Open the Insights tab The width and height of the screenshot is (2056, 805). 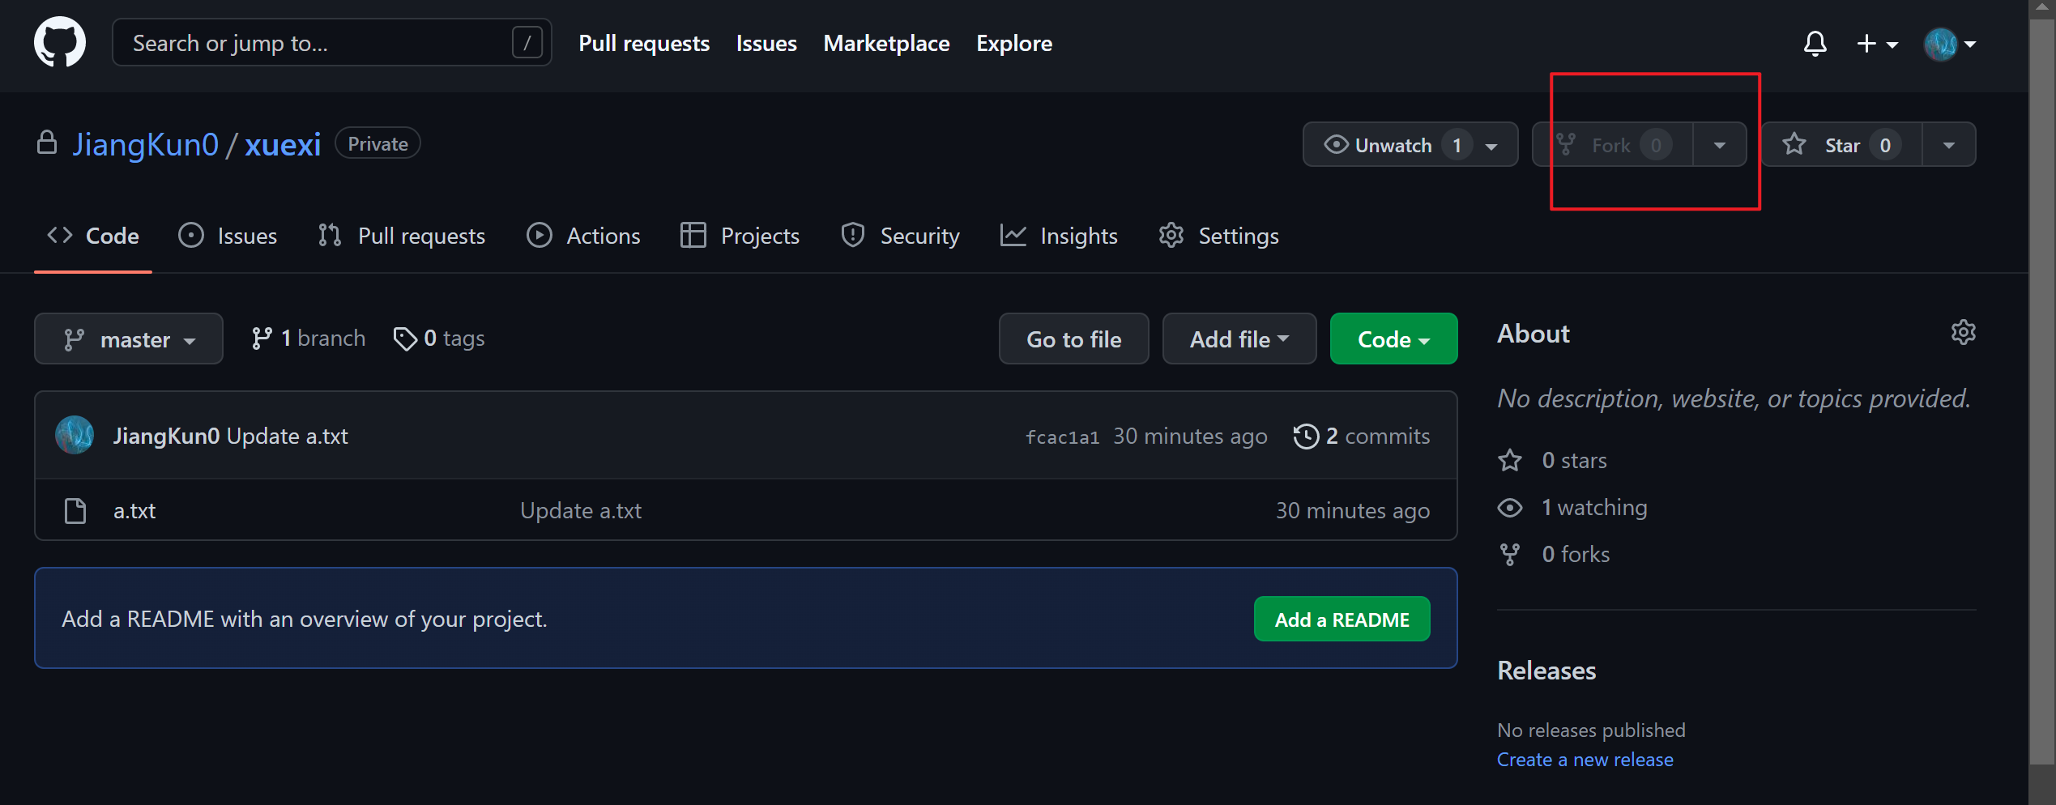click(x=1059, y=236)
